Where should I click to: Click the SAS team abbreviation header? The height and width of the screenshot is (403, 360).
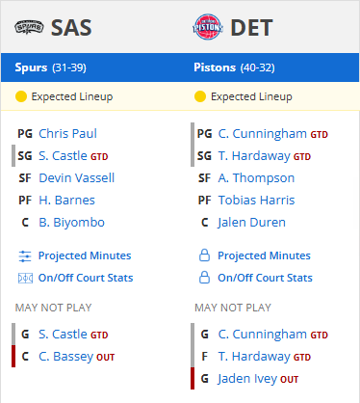tap(71, 28)
